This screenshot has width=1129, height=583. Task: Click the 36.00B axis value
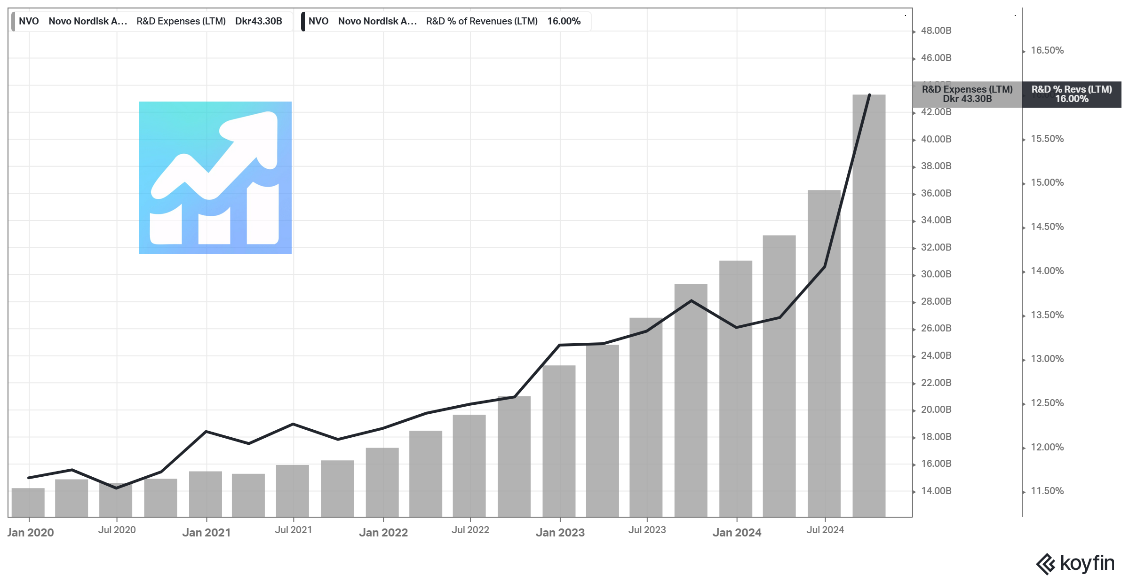pos(936,193)
